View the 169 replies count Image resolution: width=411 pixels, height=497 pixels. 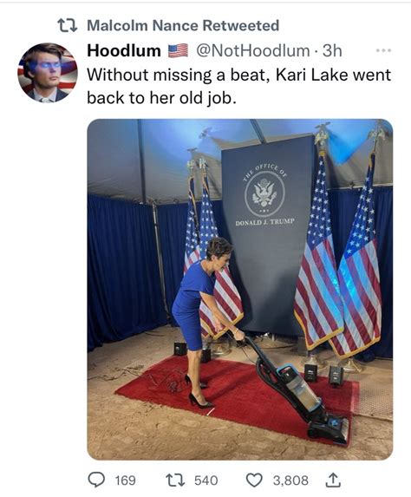125,481
